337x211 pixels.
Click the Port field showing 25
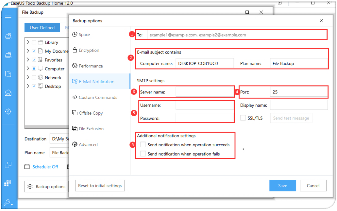[x=299, y=92]
